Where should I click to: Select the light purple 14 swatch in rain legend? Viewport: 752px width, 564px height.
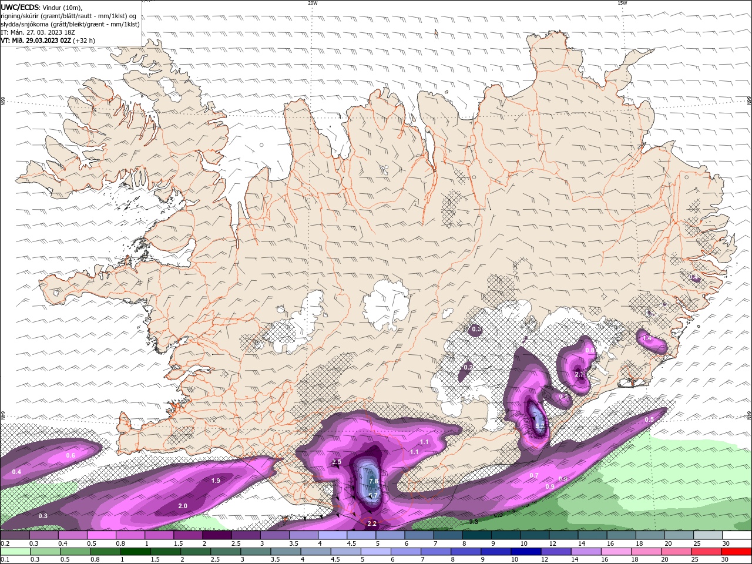click(586, 552)
